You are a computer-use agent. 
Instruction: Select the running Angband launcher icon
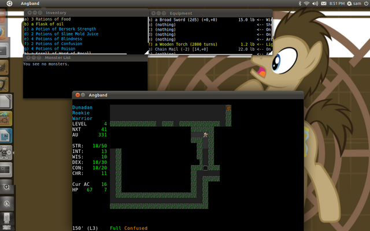coord(6,152)
